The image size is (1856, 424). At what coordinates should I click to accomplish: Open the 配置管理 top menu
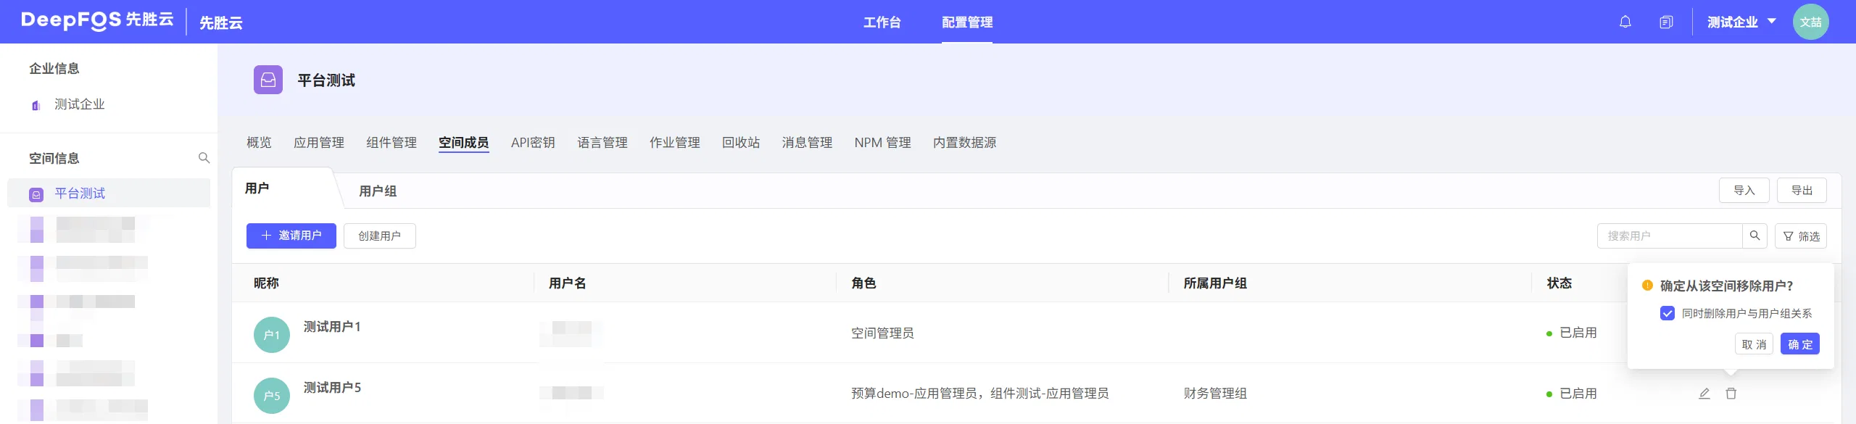point(967,22)
